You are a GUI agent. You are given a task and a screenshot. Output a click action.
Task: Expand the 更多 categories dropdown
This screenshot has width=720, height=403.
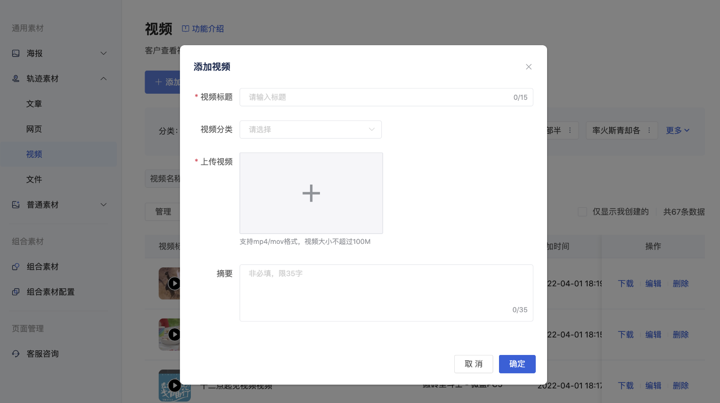678,130
